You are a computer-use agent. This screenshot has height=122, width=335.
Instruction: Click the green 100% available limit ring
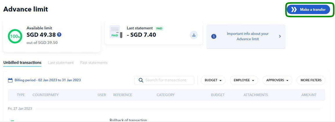pos(15,37)
